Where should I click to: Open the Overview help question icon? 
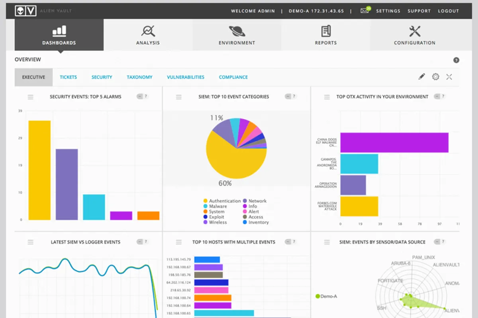(x=456, y=60)
